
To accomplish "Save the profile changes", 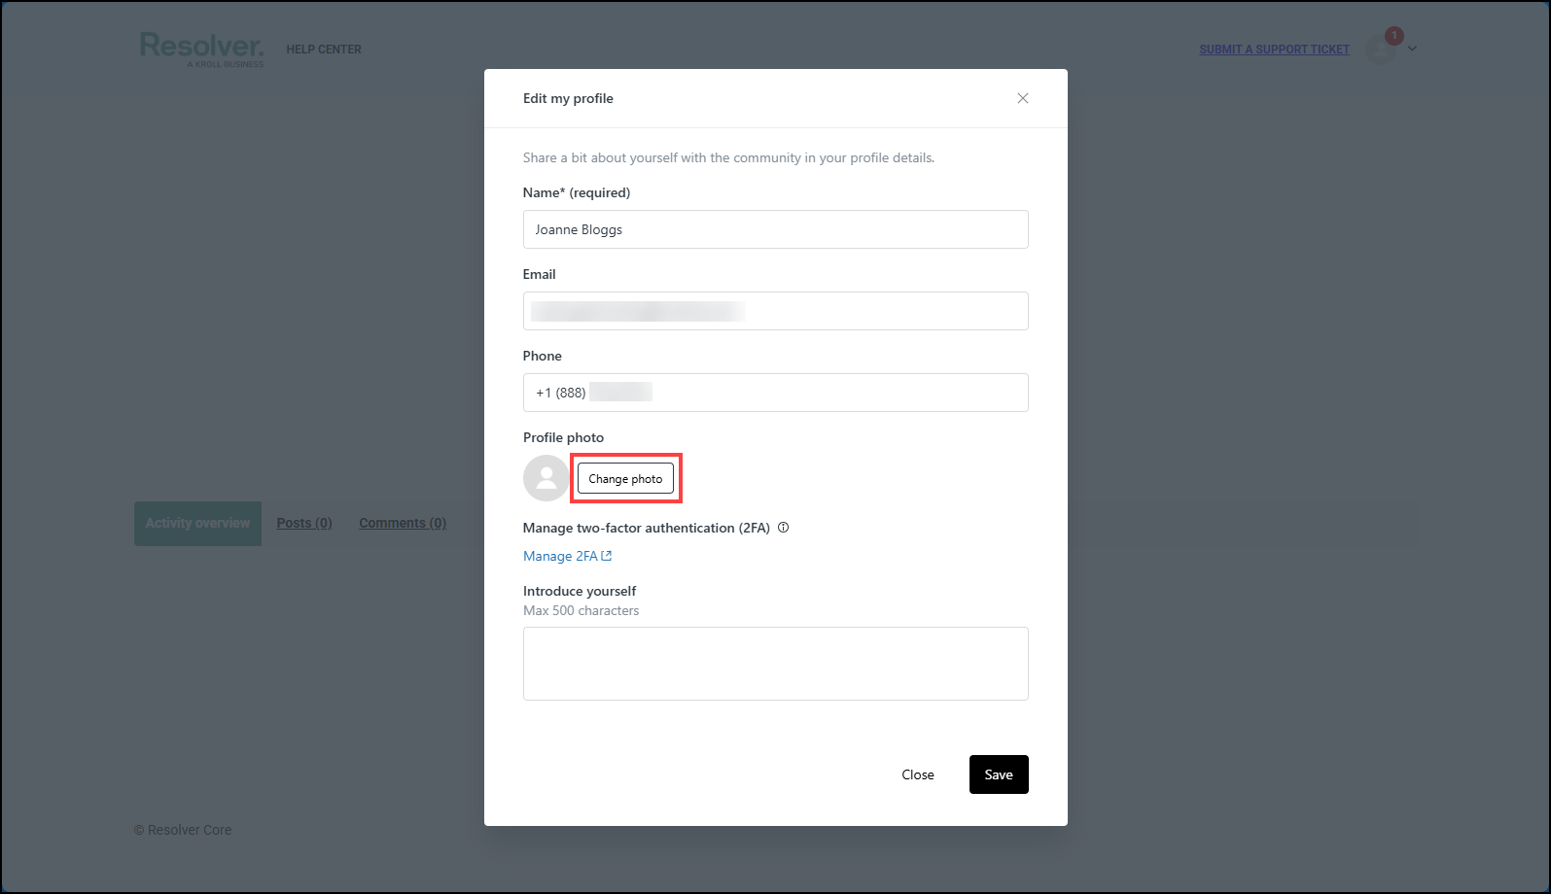I will pyautogui.click(x=998, y=774).
